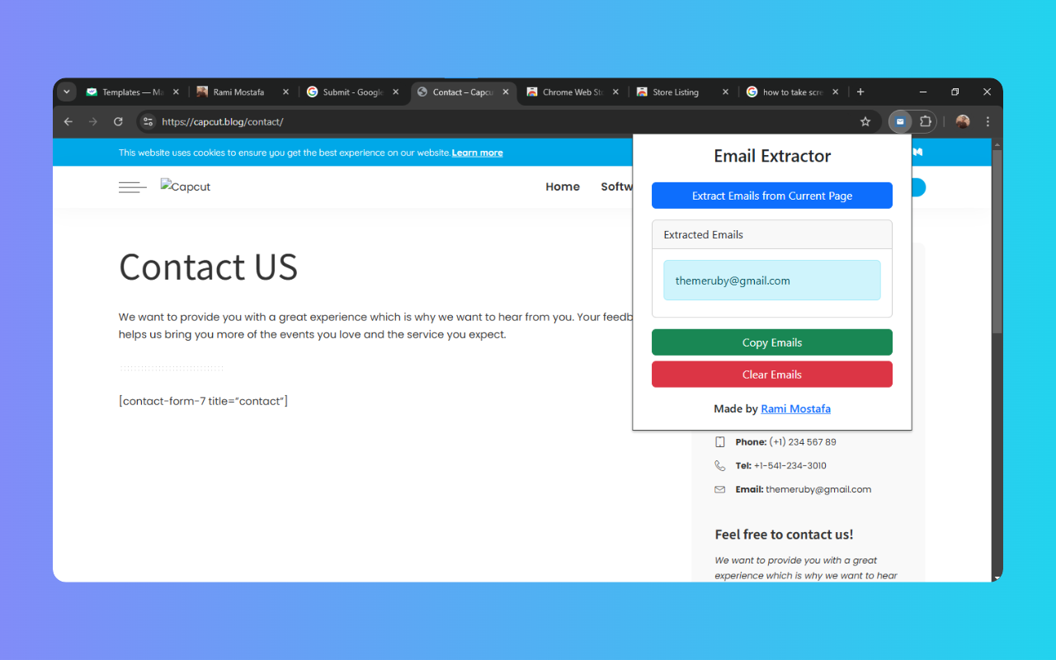Click the extracted email themeruby@gmail.com entry
Viewport: 1056px width, 660px height.
click(x=771, y=280)
